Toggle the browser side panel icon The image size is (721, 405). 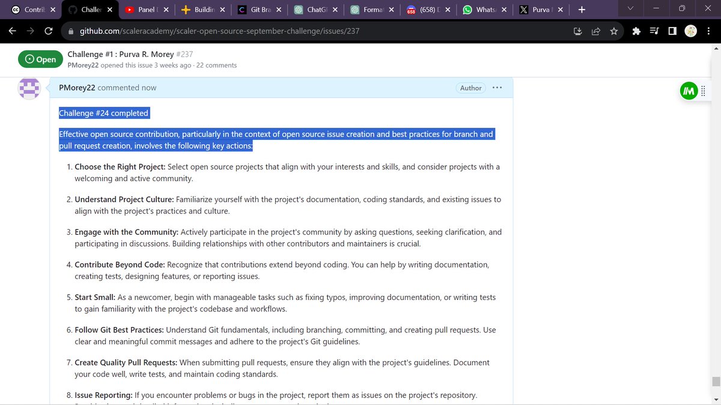672,31
